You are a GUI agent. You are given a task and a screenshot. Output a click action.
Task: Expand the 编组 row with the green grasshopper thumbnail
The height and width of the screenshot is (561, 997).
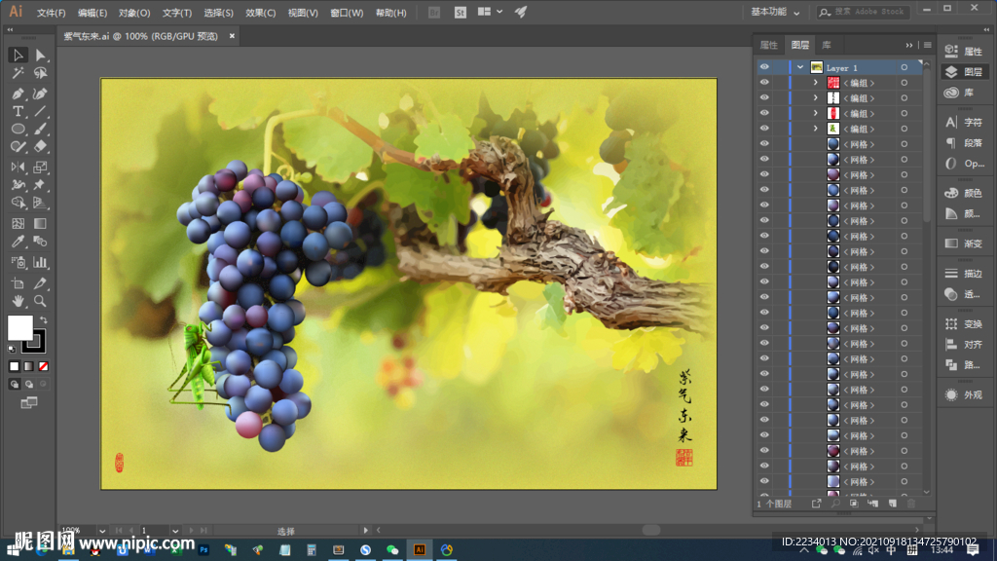[x=815, y=129]
